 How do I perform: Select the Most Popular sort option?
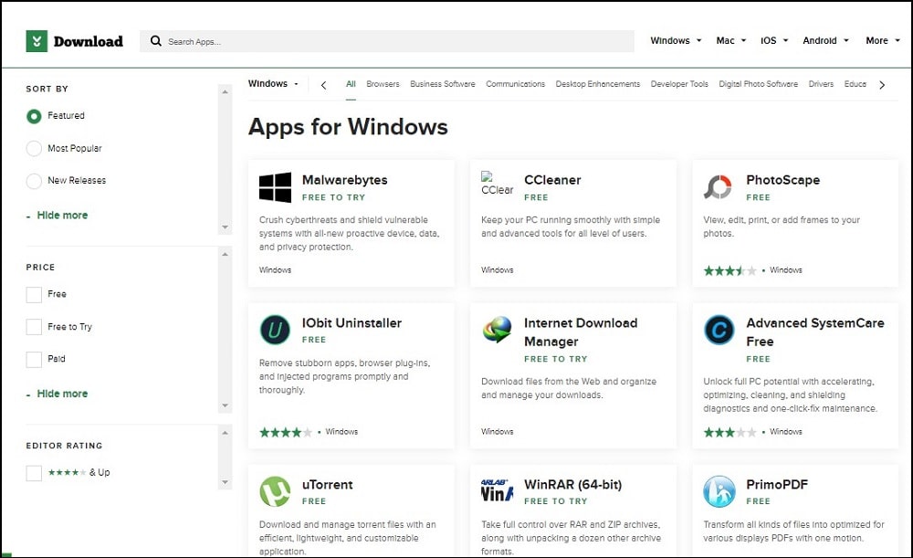[34, 149]
